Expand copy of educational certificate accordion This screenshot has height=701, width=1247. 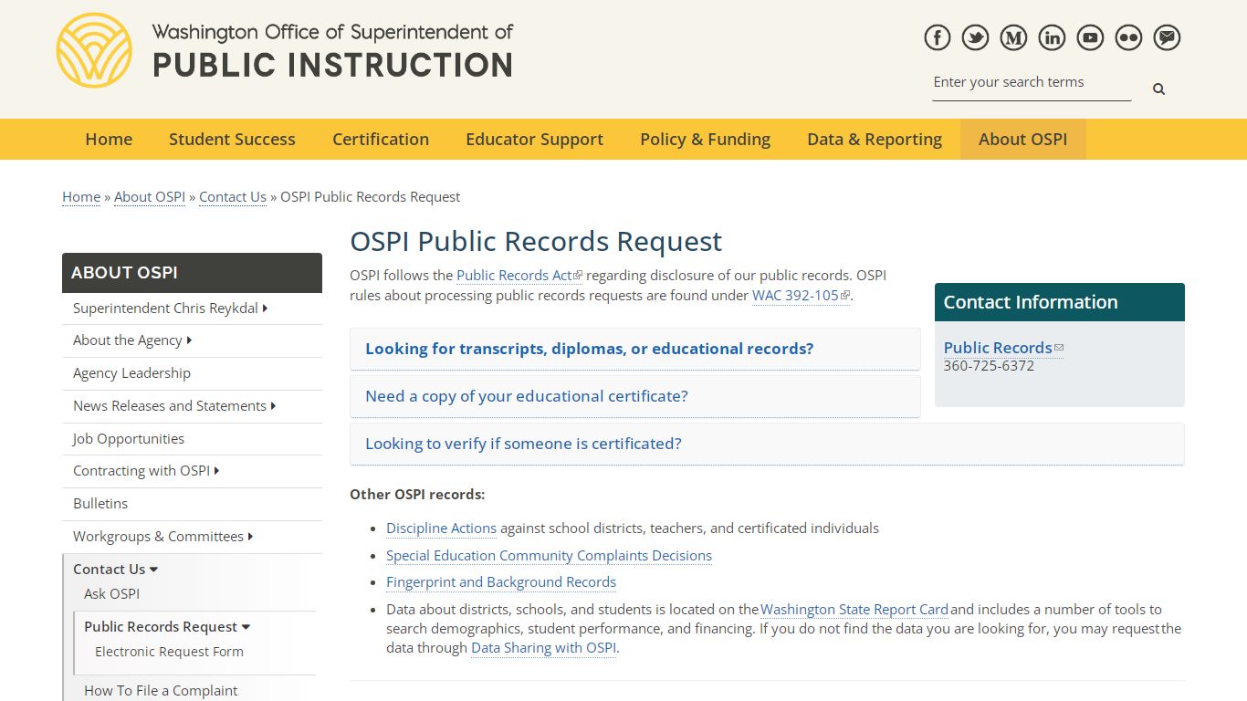point(635,396)
